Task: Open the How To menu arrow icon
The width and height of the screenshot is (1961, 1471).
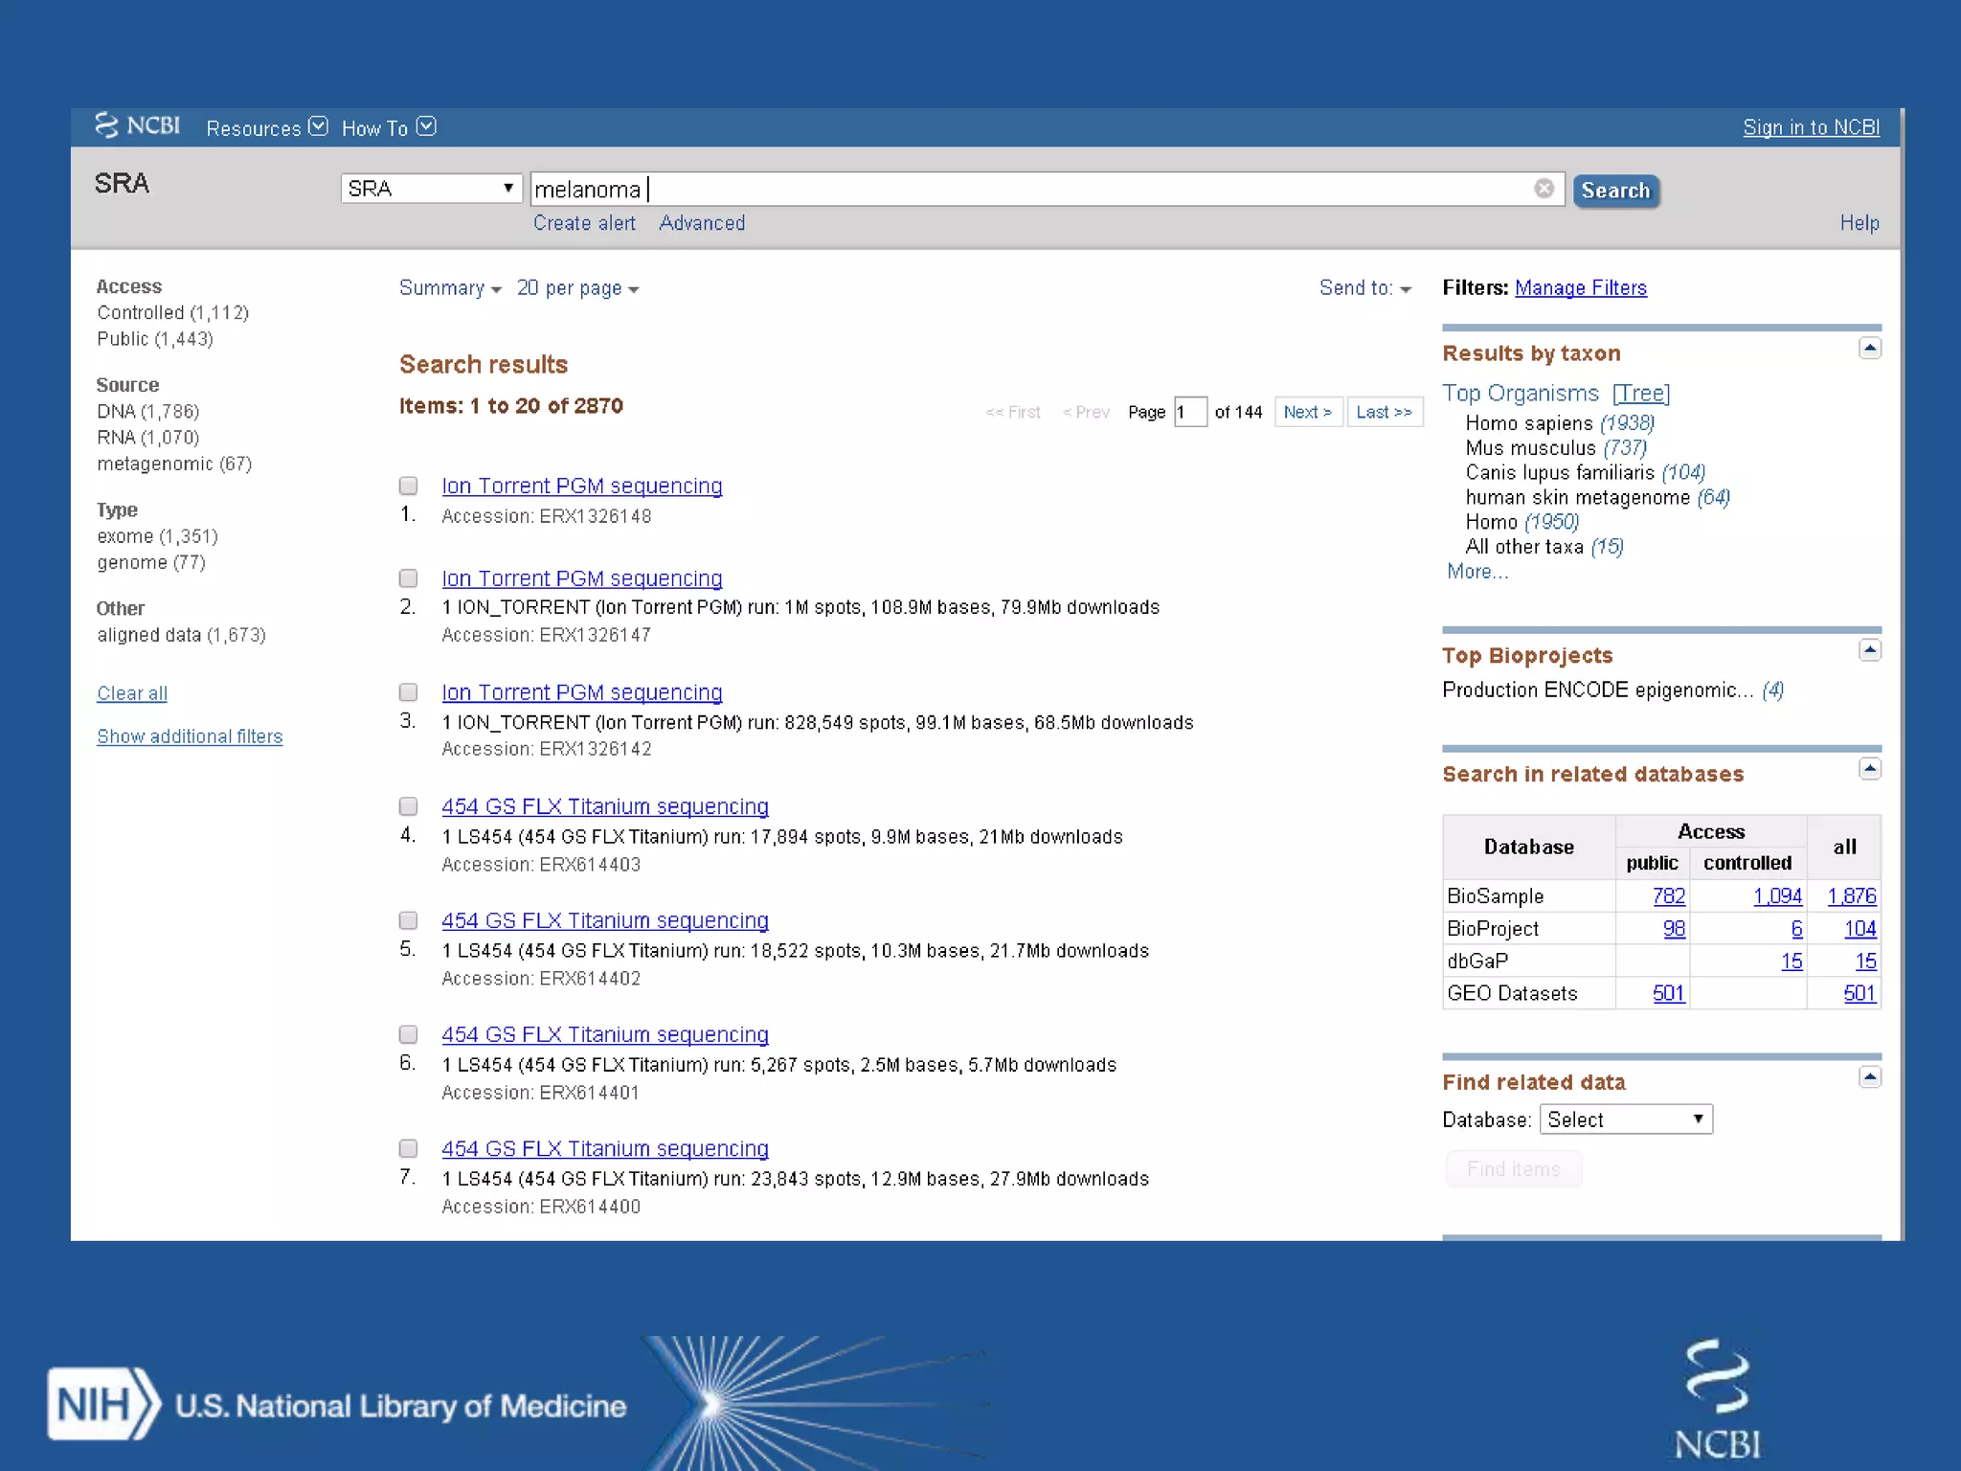Action: click(x=427, y=126)
